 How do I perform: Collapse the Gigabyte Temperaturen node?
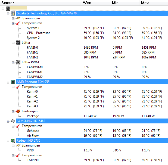click(x=13, y=23)
